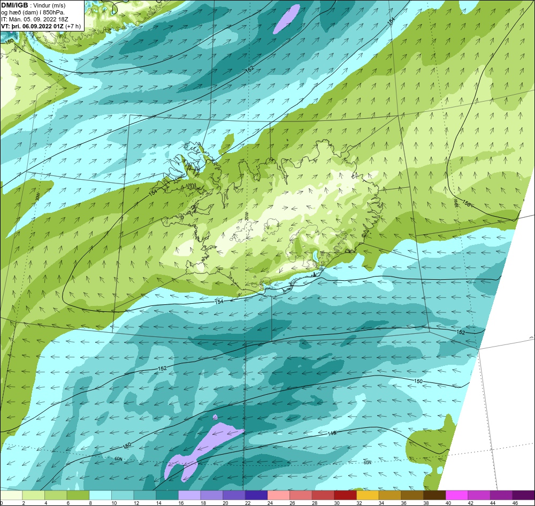Pick the legend swatch for 40–42 m/s
The width and height of the screenshot is (535, 506).
tap(457, 495)
